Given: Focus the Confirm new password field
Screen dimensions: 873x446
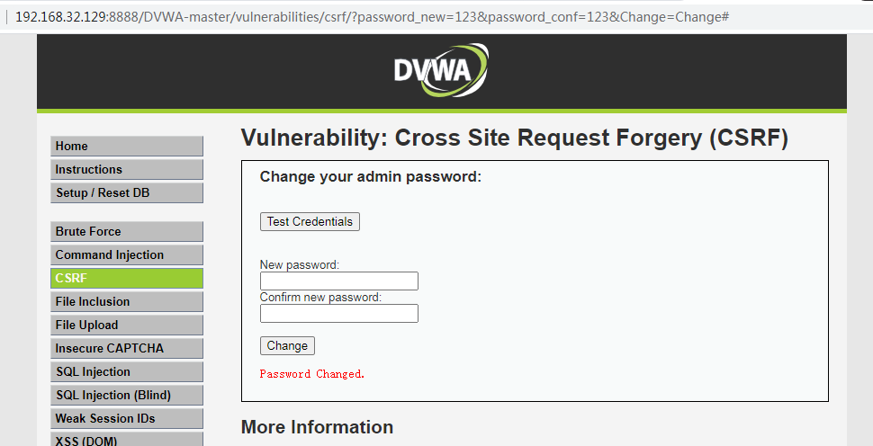Looking at the screenshot, I should [x=339, y=313].
